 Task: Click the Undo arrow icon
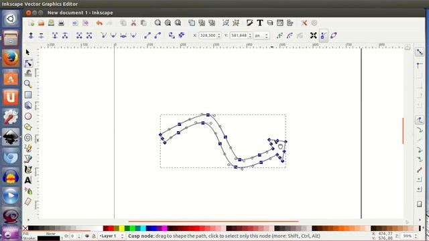click(x=99, y=23)
